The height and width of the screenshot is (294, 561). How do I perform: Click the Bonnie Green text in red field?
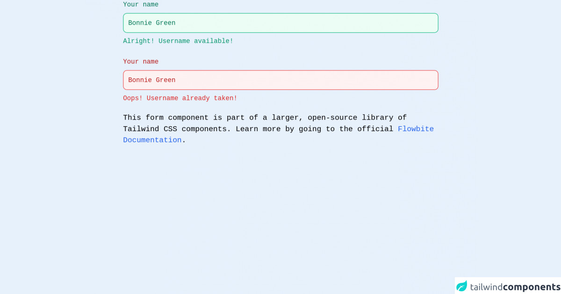(x=151, y=80)
